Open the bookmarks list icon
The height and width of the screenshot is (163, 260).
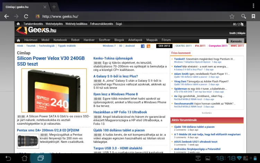pos(253,16)
